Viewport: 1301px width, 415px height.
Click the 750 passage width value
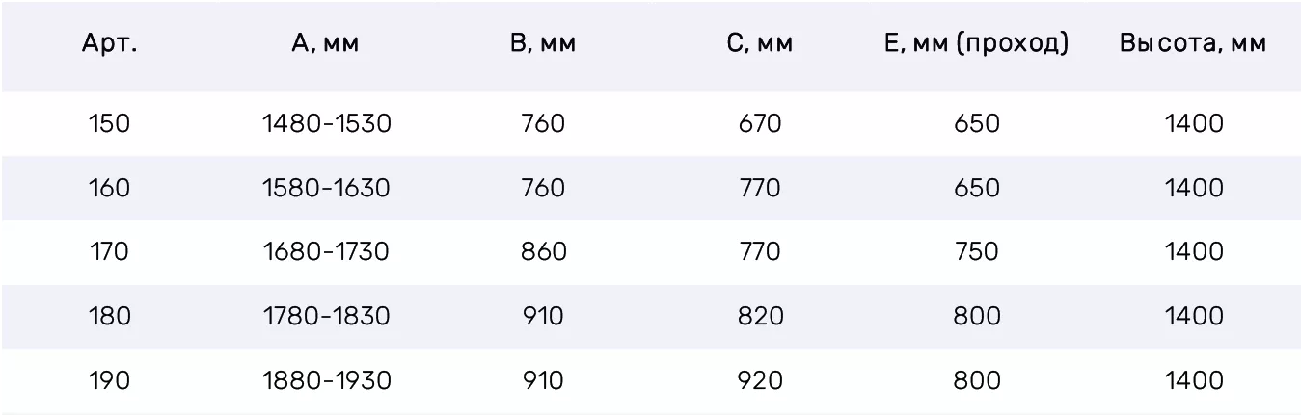point(976,252)
